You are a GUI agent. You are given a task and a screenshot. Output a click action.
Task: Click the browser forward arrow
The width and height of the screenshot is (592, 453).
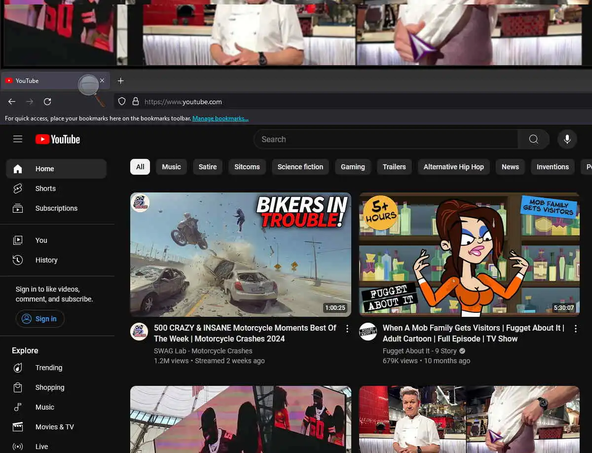pos(30,102)
